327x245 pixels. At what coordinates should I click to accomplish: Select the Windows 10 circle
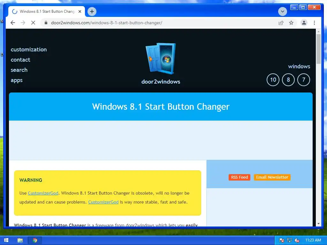(x=273, y=80)
